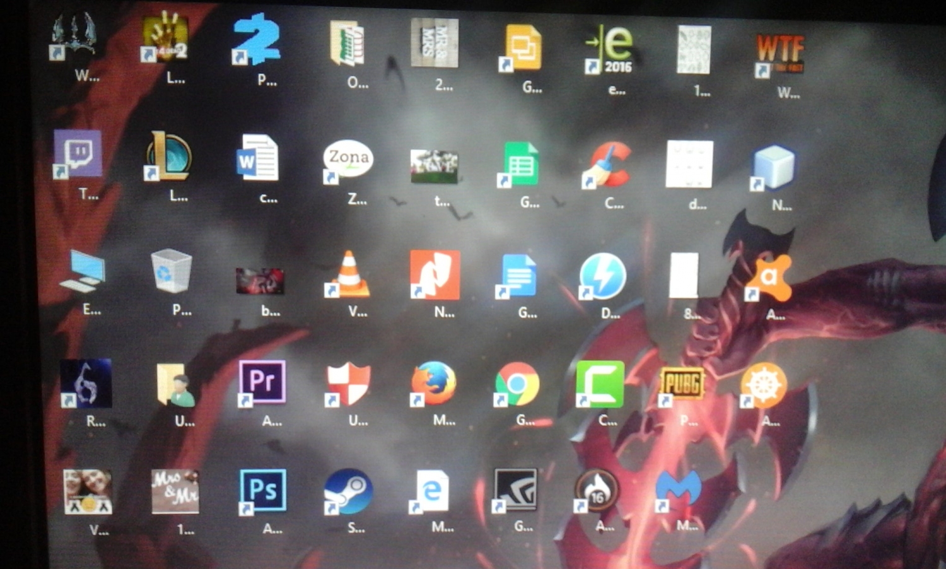Image resolution: width=946 pixels, height=569 pixels.
Task: Launch the WTF game shortcut
Action: tap(780, 56)
